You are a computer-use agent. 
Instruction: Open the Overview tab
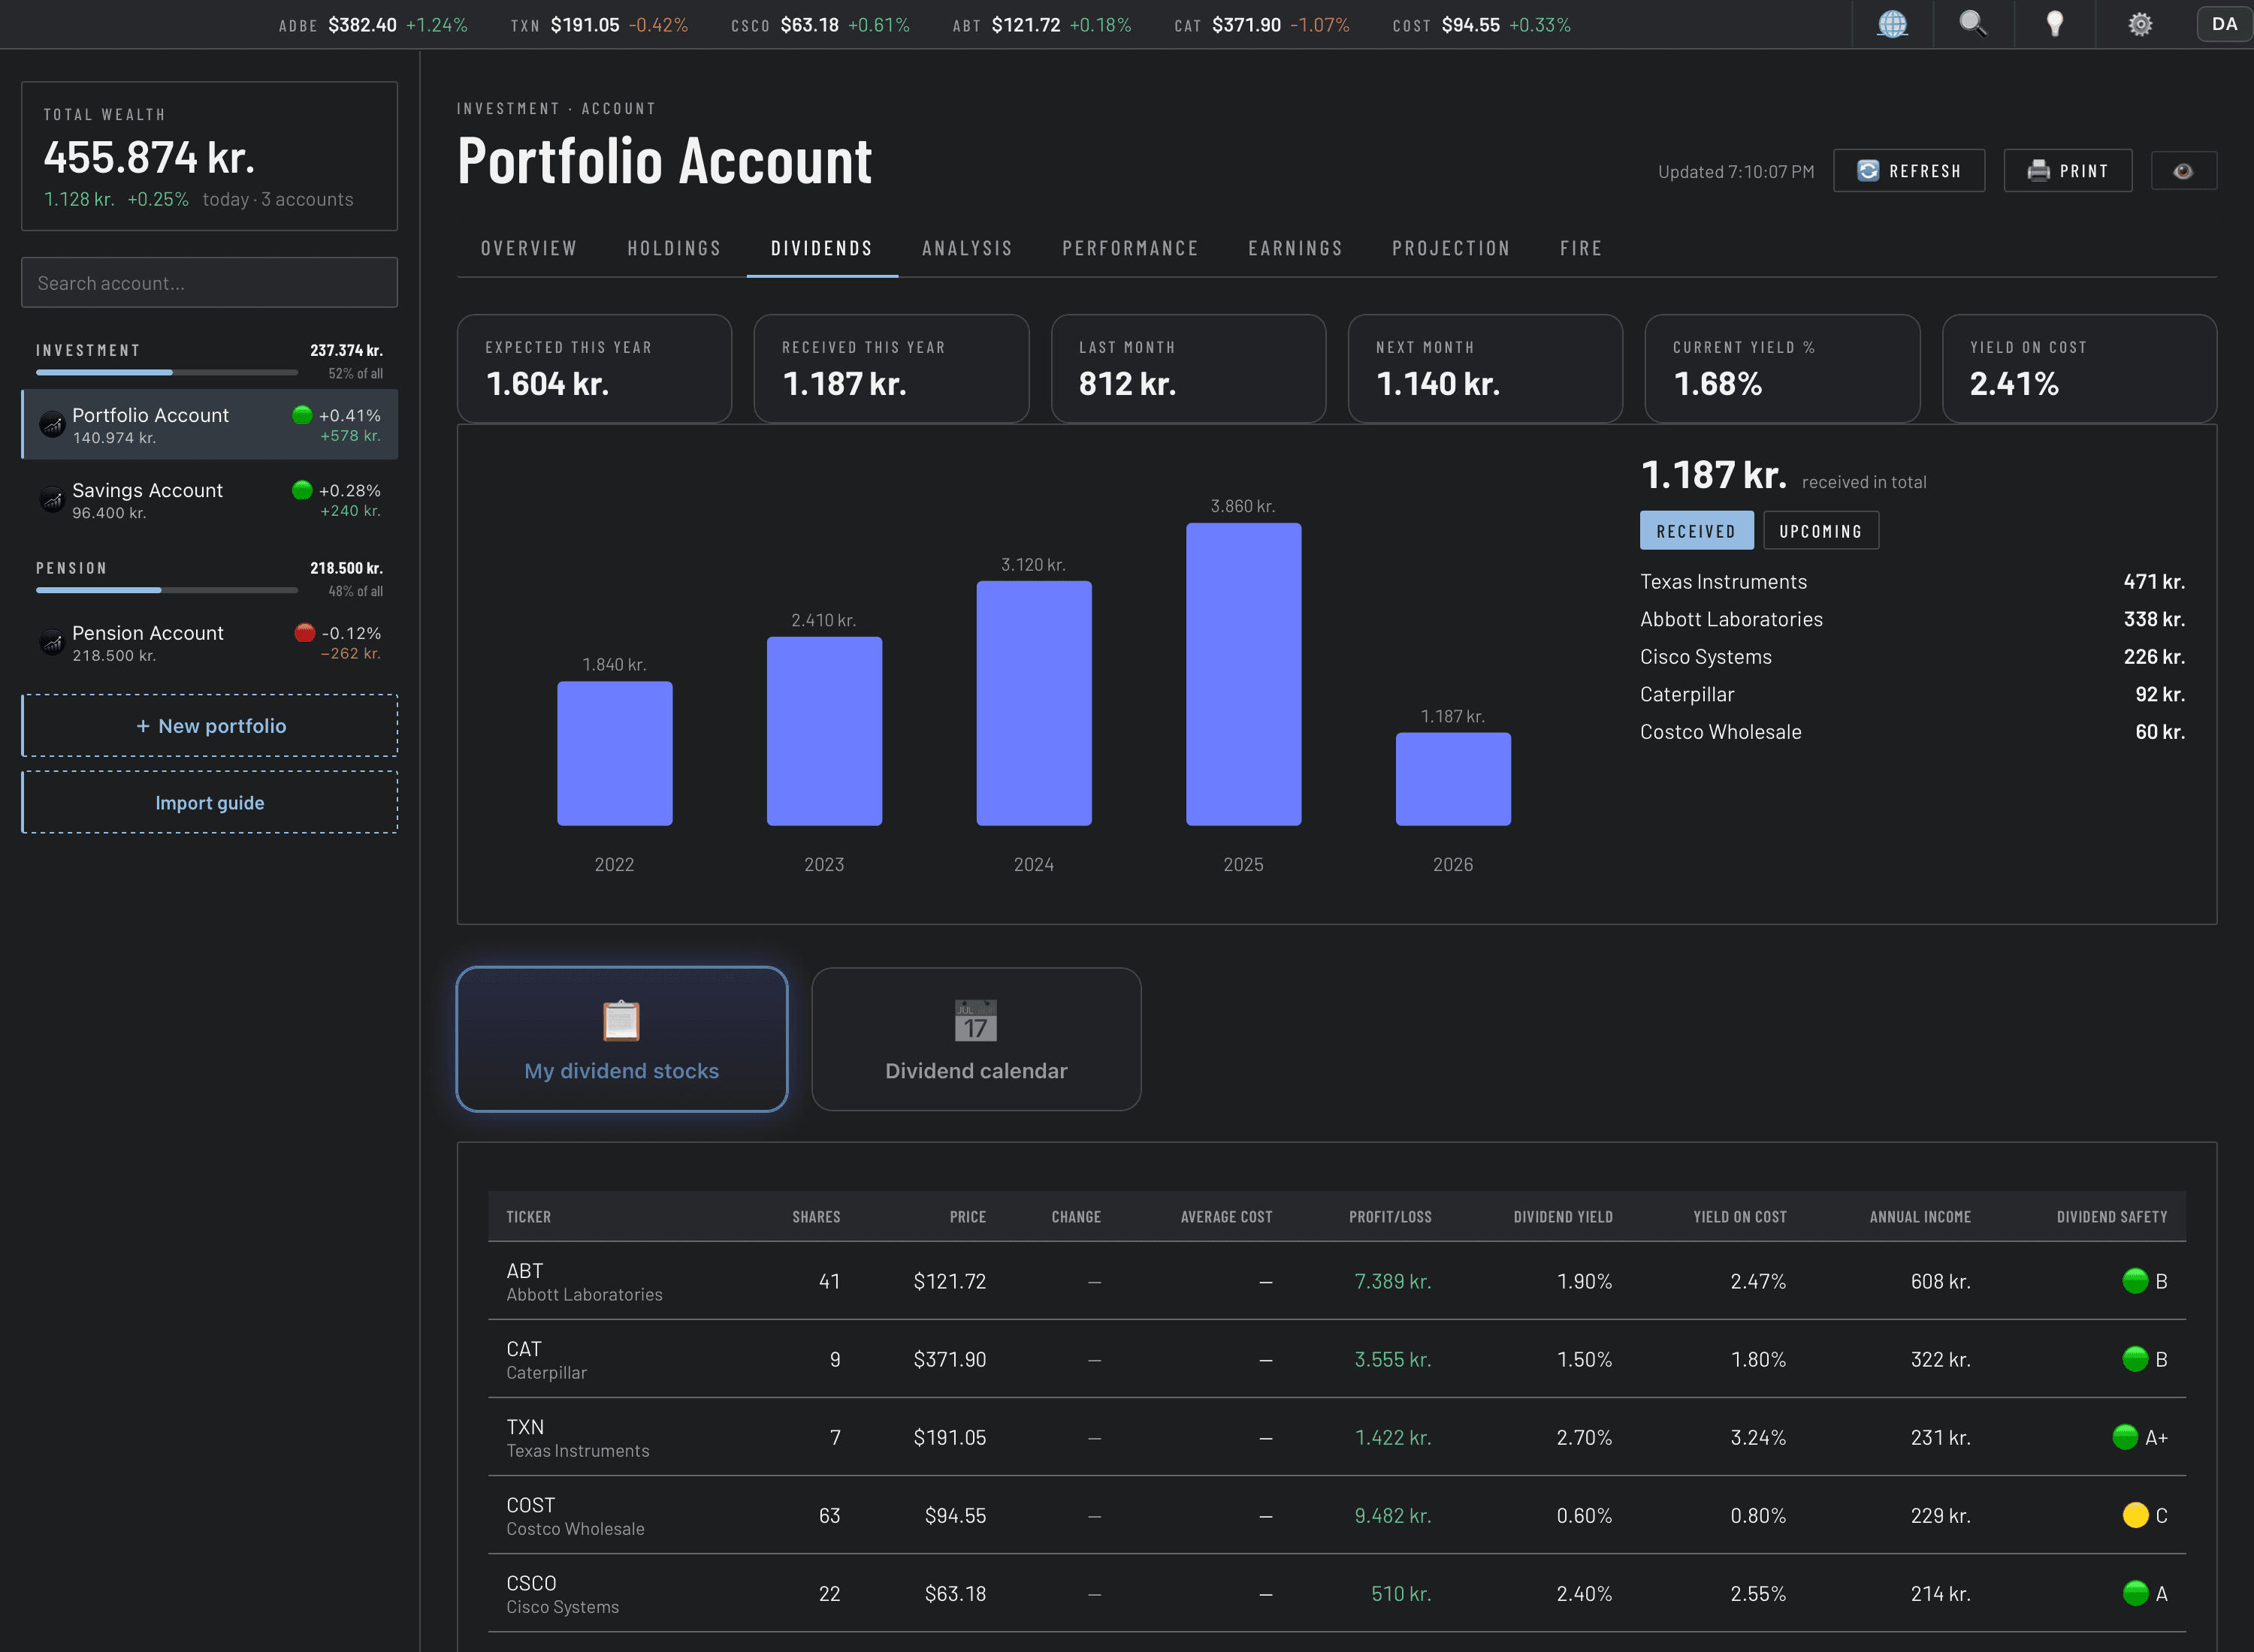click(x=528, y=248)
